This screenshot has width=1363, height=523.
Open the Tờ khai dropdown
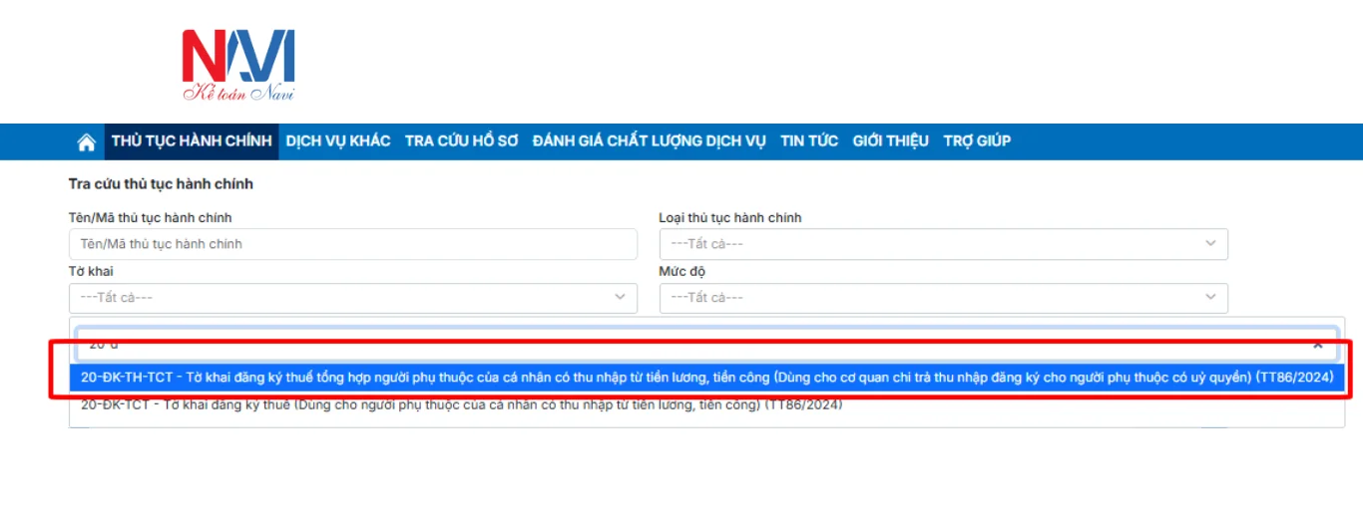[x=352, y=298]
